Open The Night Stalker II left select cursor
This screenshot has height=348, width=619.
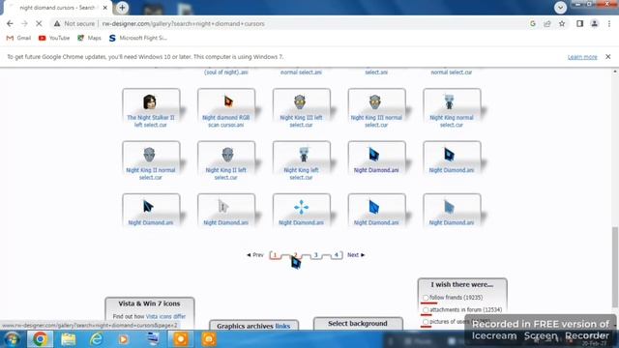(x=151, y=108)
